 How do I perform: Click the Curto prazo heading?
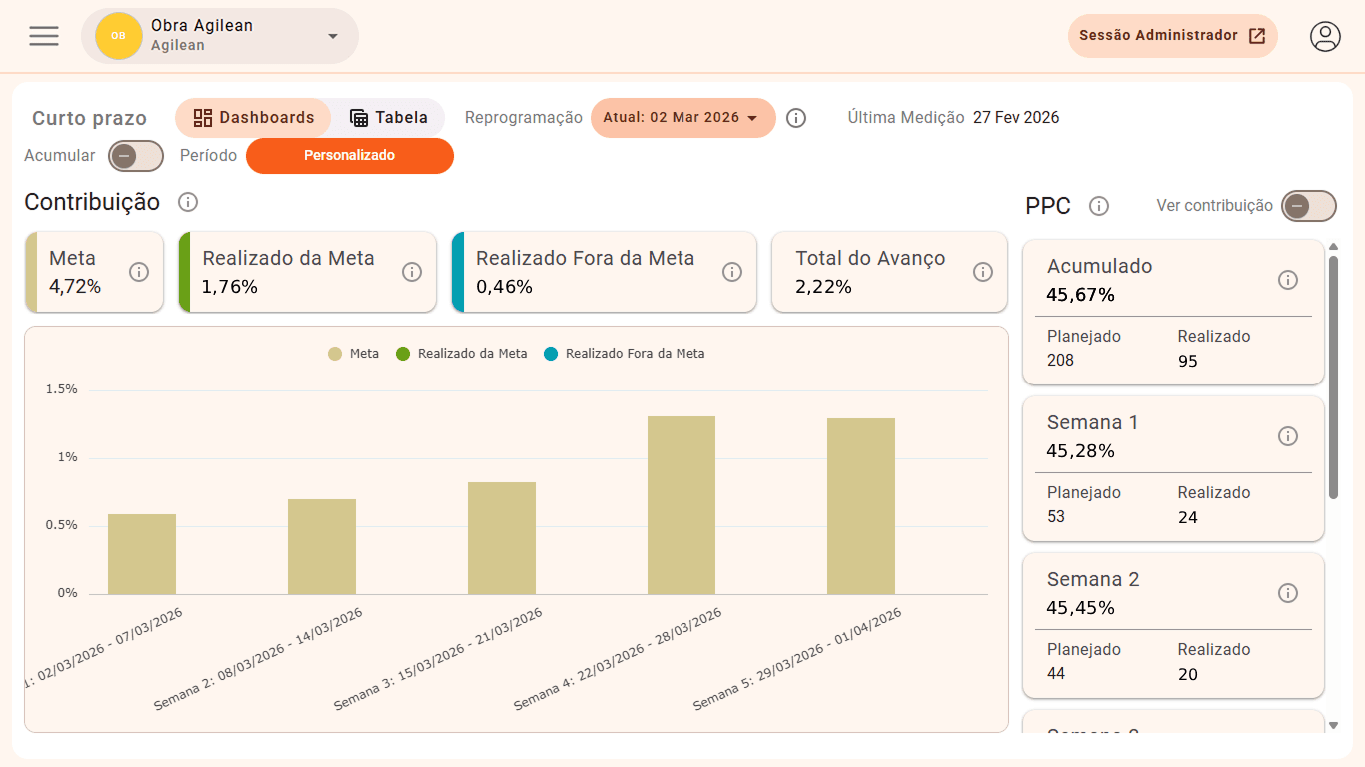(90, 118)
